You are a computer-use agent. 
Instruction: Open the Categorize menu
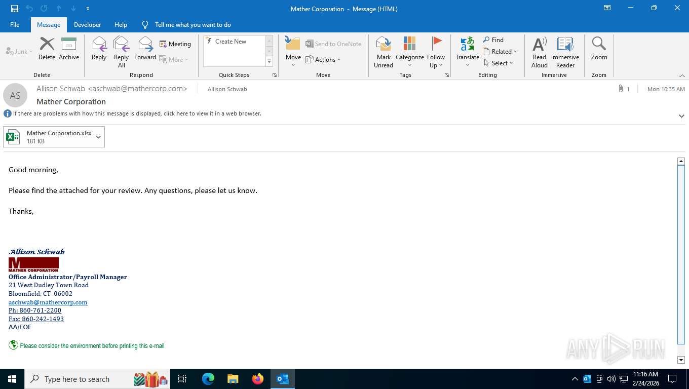(x=409, y=52)
